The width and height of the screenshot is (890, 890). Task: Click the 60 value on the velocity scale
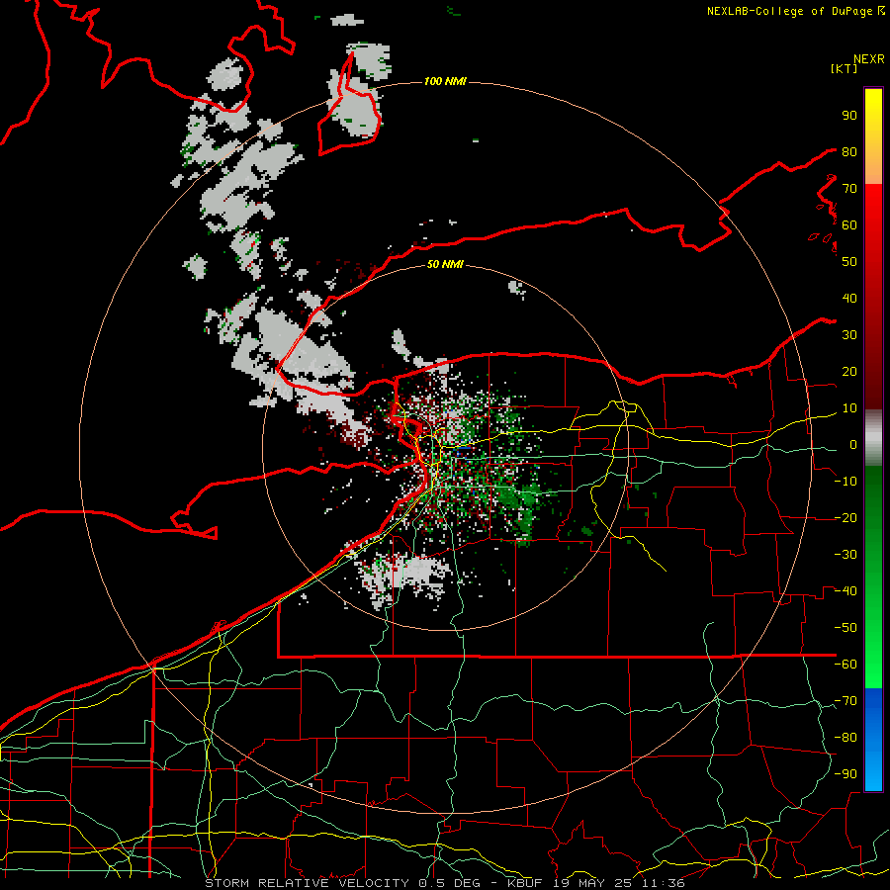click(x=849, y=224)
